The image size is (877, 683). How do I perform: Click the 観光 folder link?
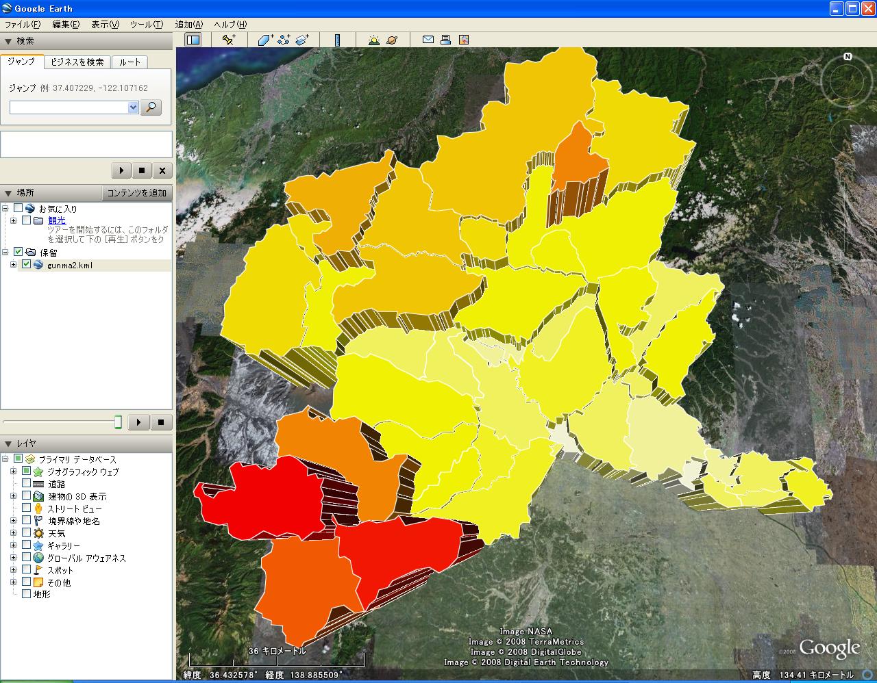click(x=57, y=220)
